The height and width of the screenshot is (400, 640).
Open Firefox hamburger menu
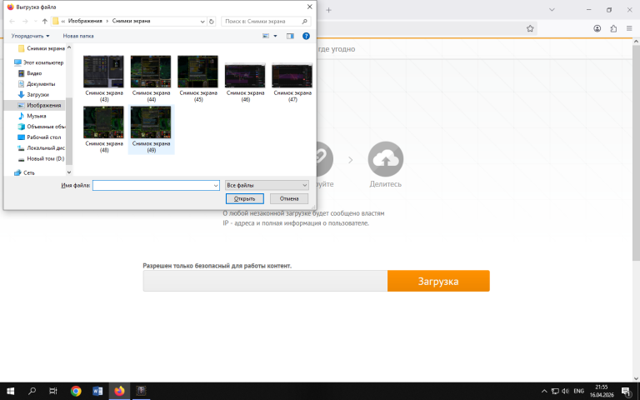click(629, 28)
